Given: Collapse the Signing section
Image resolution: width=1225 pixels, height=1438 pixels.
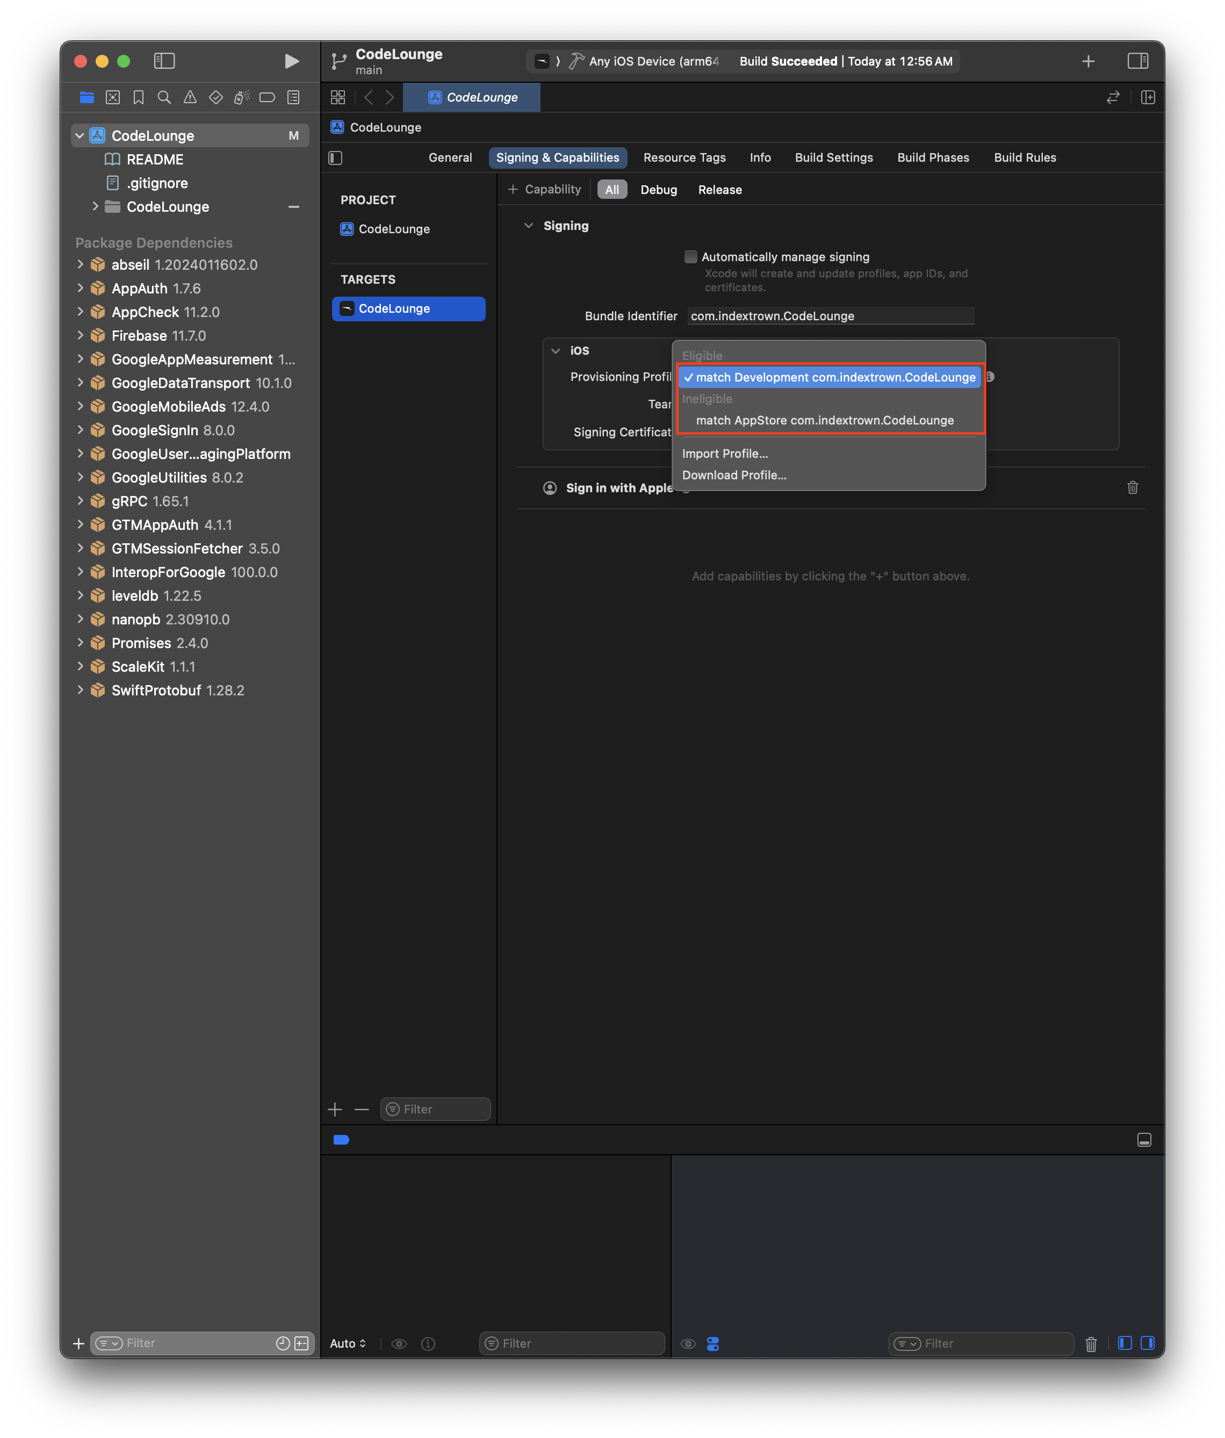Looking at the screenshot, I should click(528, 226).
